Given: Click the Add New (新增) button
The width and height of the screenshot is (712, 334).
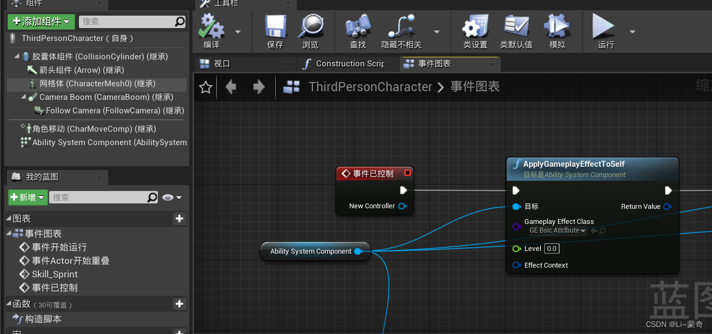Looking at the screenshot, I should click(28, 197).
